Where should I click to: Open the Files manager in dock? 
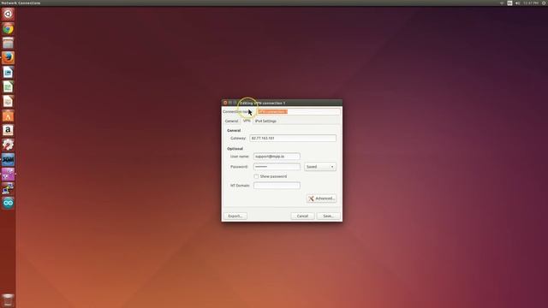pyautogui.click(x=8, y=43)
